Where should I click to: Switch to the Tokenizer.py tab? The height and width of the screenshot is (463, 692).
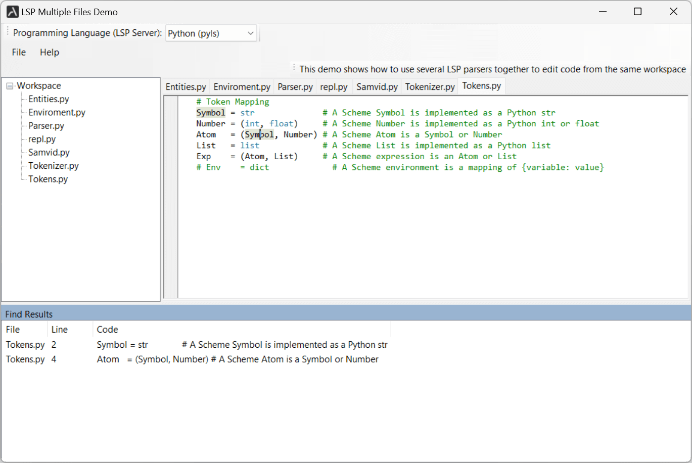pos(430,86)
